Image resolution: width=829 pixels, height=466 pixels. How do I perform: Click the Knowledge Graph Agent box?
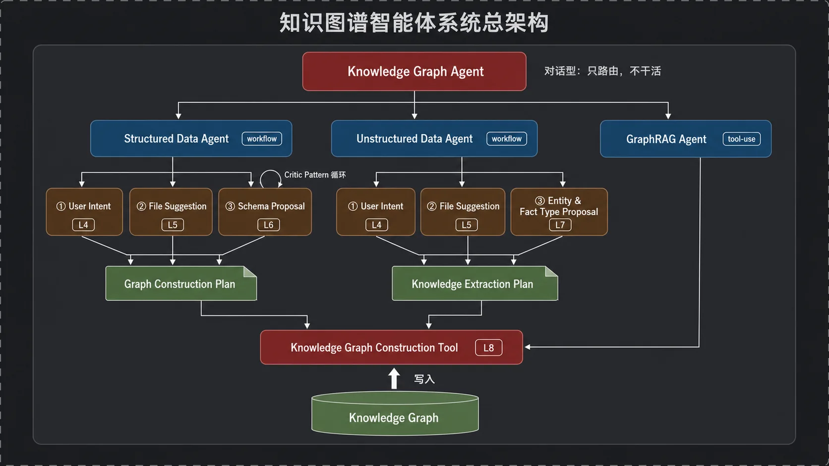pos(414,71)
